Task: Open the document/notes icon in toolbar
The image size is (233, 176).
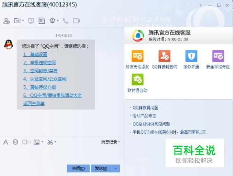Action: click(x=42, y=21)
